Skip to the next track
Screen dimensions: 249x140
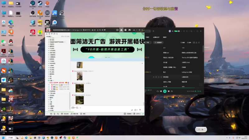point(169,91)
